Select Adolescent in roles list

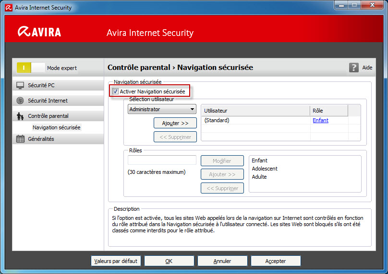click(265, 169)
